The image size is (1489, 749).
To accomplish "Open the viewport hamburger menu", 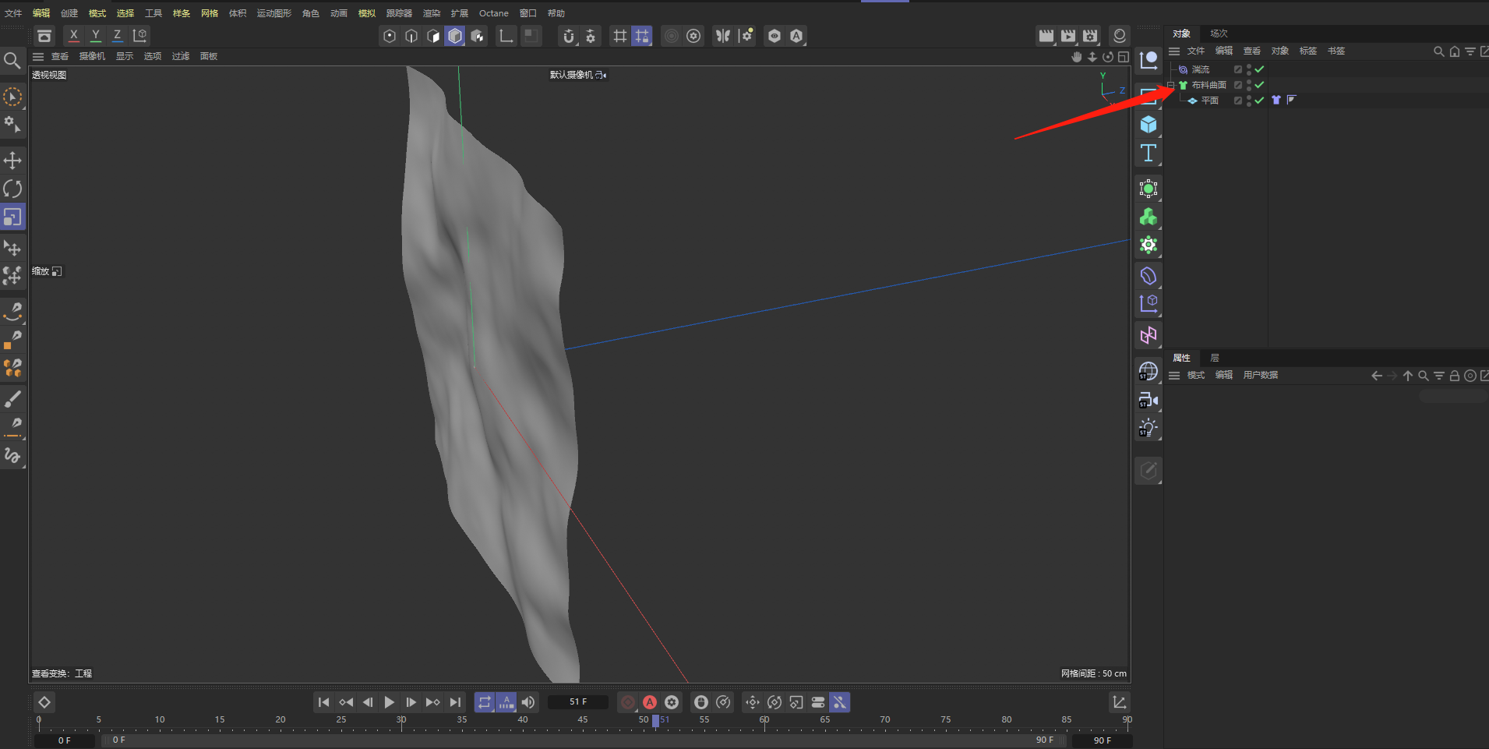I will point(37,56).
